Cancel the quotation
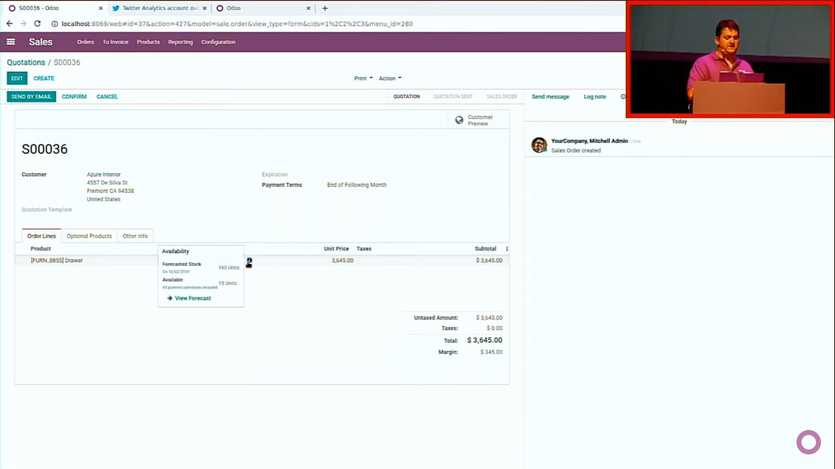The width and height of the screenshot is (835, 469). 107,96
